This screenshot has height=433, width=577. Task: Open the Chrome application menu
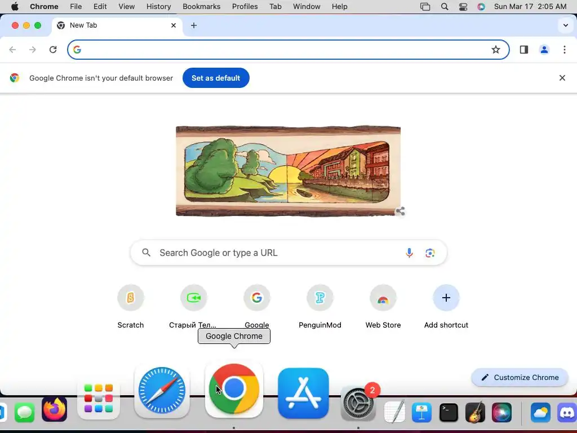pos(44,6)
